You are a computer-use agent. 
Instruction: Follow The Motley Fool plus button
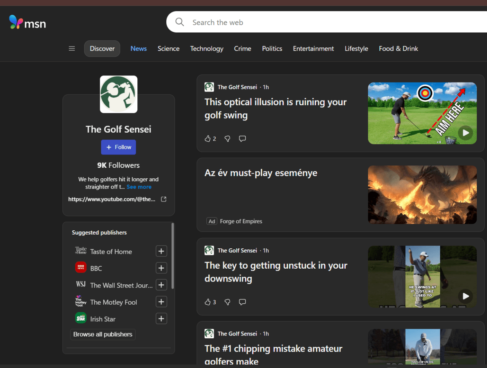click(x=161, y=302)
